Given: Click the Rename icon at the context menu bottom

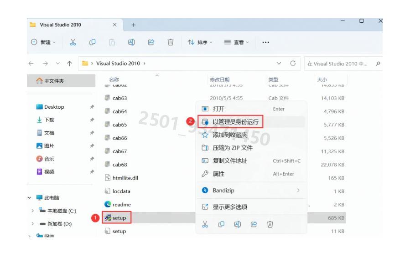Looking at the screenshot, I should pos(238,224).
